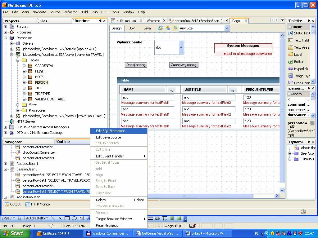Switch to the Java view

pos(147,28)
